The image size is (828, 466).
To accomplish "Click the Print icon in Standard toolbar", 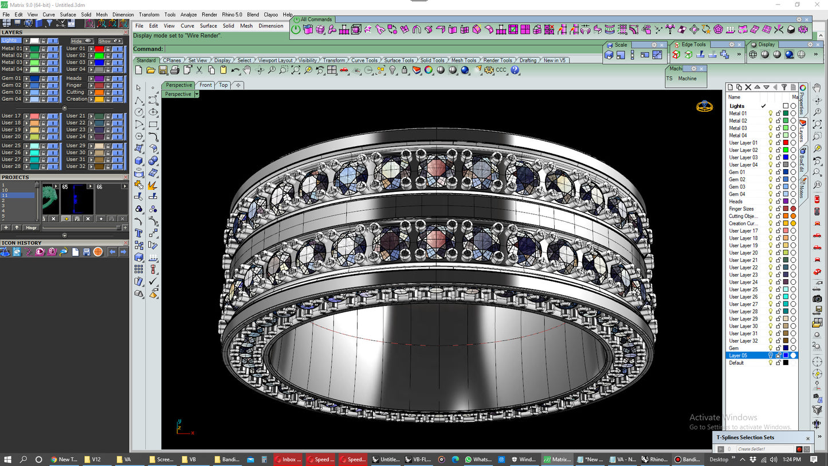I will click(x=175, y=70).
